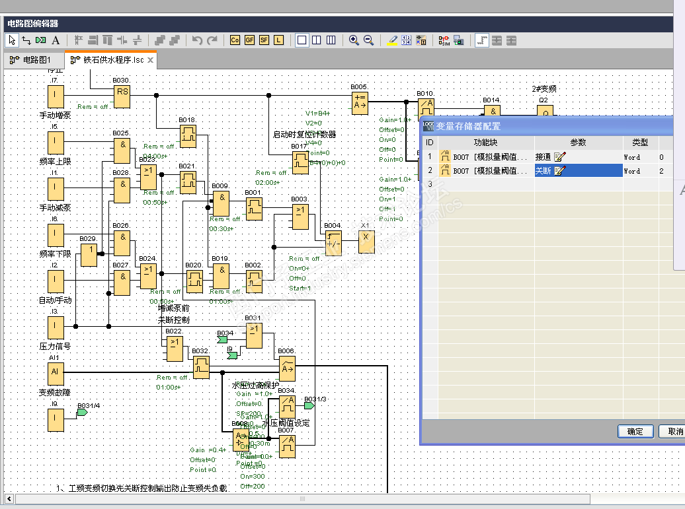Switch to three-pane split view
The width and height of the screenshot is (685, 509).
[x=331, y=40]
